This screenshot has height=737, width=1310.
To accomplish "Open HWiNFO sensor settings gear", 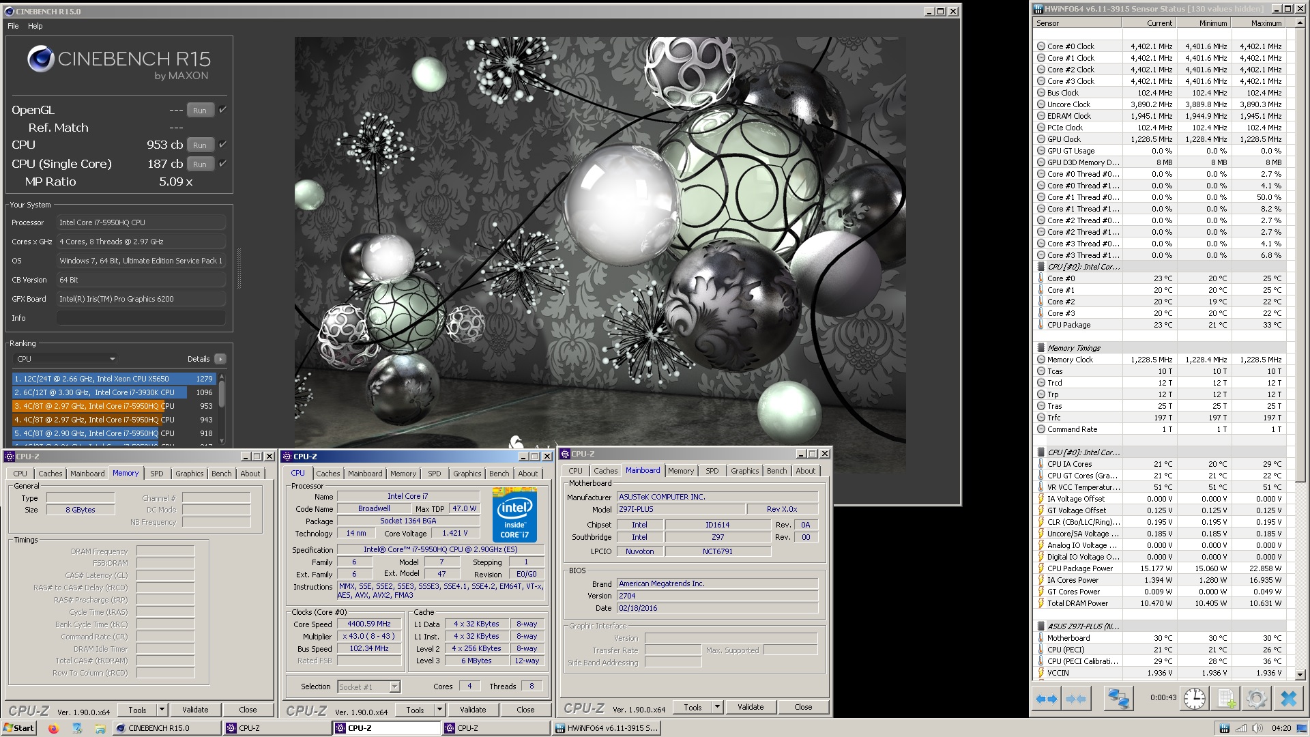I will 1256,699.
